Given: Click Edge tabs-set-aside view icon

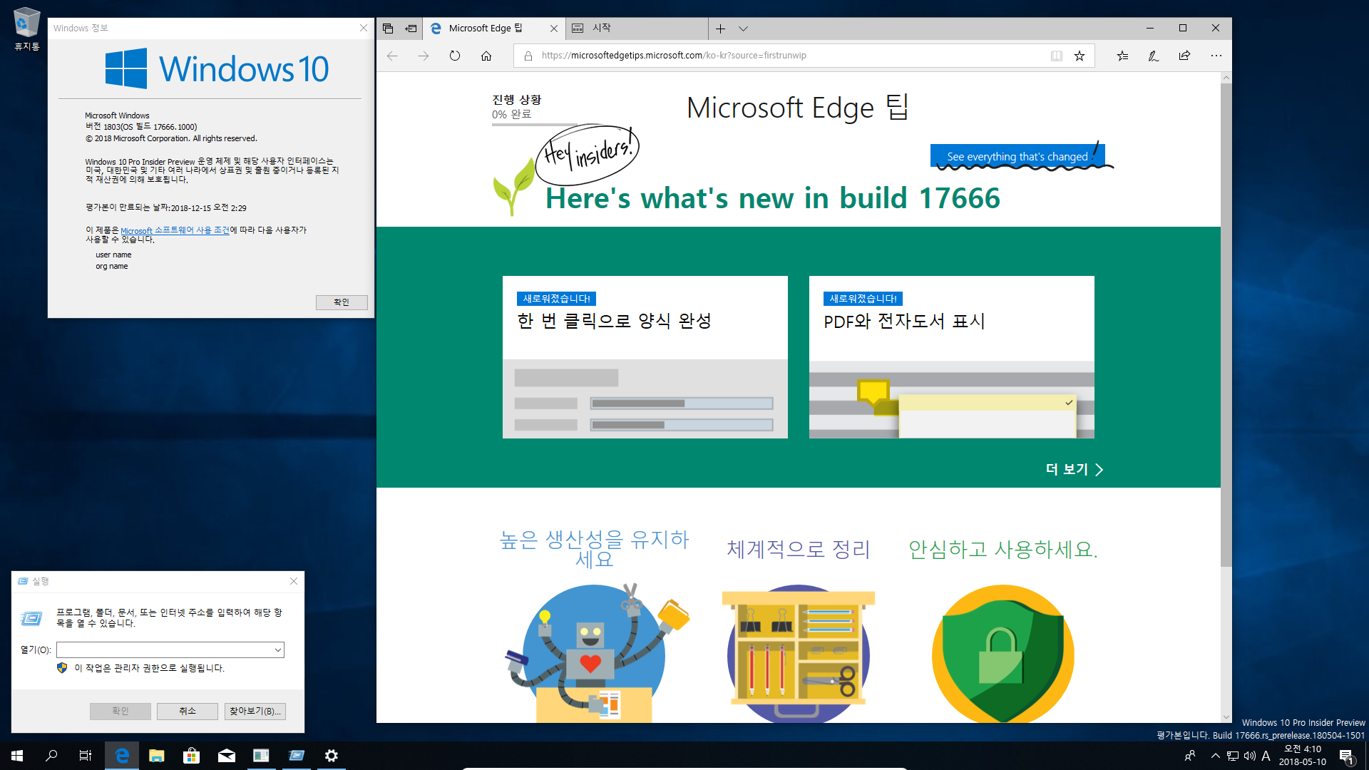Looking at the screenshot, I should coord(388,29).
